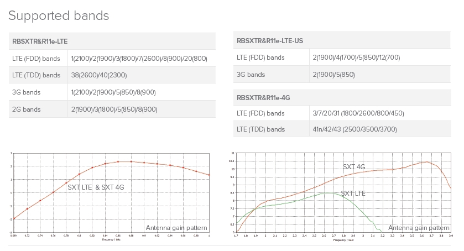Screen dimensions: 464x251
Task: Click "Antenna gain pattern" caption in left chart
Action: [x=176, y=228]
